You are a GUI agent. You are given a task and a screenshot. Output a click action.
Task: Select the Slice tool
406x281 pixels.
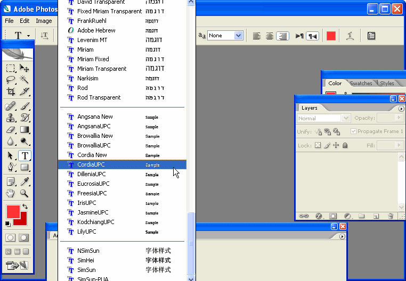[25, 92]
